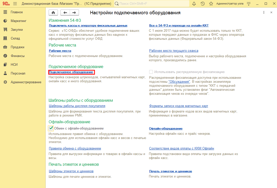
Task: Open link Все о 54-ФЗ и переходе на онлайн-ККТ
Action: click(x=179, y=25)
